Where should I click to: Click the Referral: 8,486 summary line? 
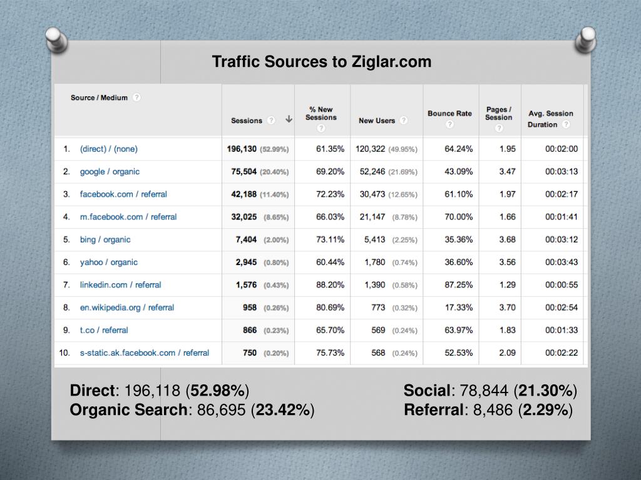pyautogui.click(x=488, y=410)
